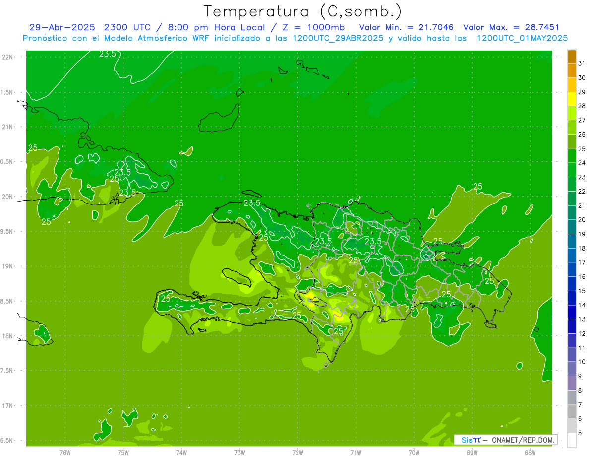The image size is (595, 459).
Task: Click the legend label "22"
Action: coord(582,192)
